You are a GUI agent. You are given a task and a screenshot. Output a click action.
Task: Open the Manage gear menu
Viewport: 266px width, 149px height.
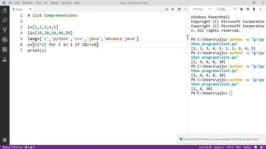click(5, 140)
